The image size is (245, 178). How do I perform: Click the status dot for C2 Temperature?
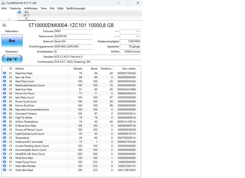coord(4,138)
